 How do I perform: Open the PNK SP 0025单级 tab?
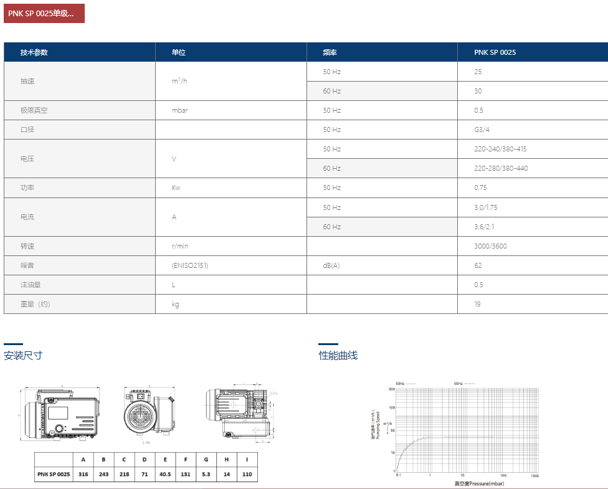tap(44, 13)
